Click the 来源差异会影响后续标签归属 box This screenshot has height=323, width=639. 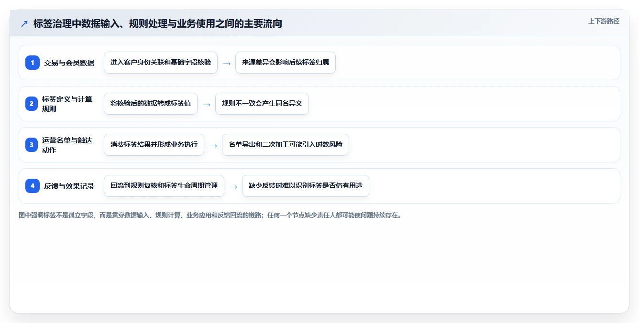(x=286, y=63)
